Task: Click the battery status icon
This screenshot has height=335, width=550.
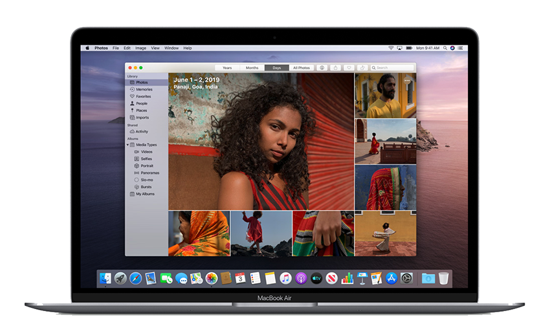Action: 409,48
